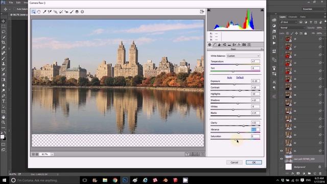The height and width of the screenshot is (184, 327).
Task: Open Photoshop's Edit menu
Action: pos(18,3)
